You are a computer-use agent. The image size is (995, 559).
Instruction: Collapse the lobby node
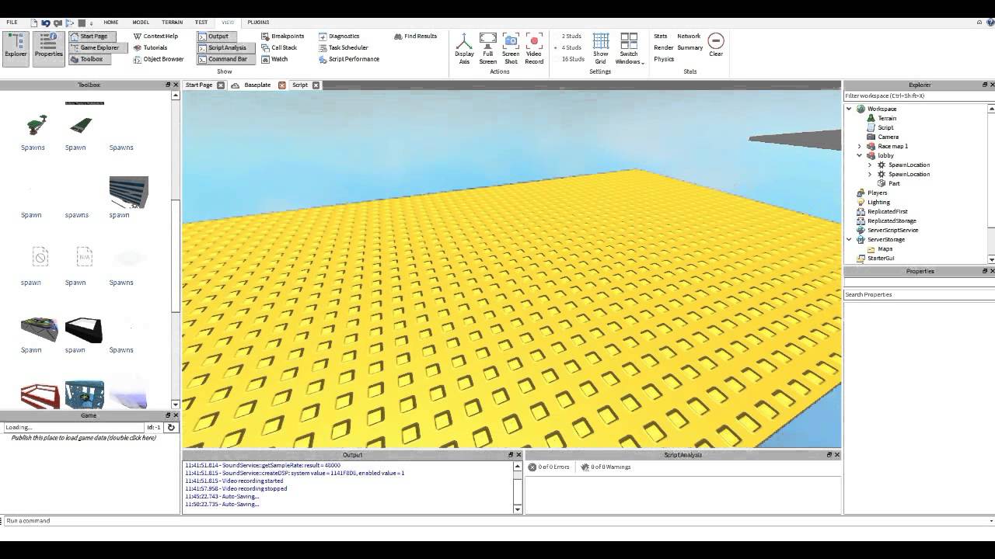[x=859, y=155]
